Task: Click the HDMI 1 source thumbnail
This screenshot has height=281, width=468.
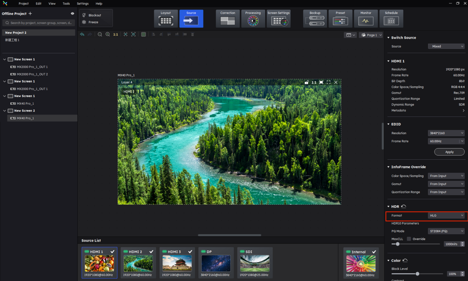Action: point(100,263)
